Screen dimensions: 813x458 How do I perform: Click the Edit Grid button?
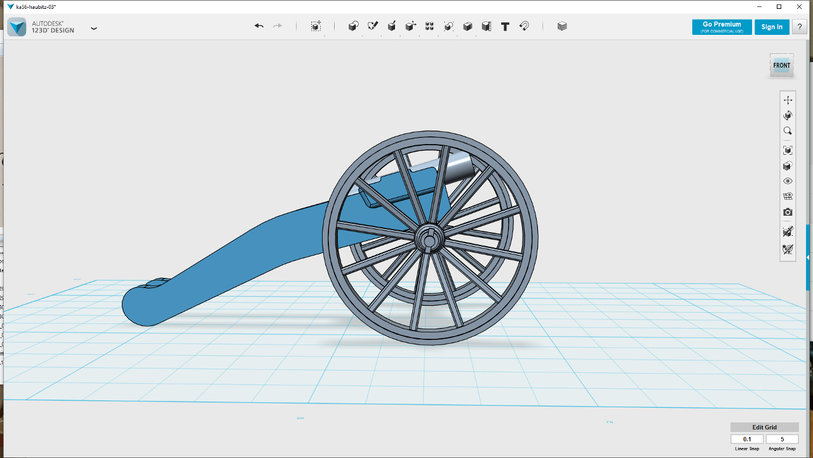(765, 427)
